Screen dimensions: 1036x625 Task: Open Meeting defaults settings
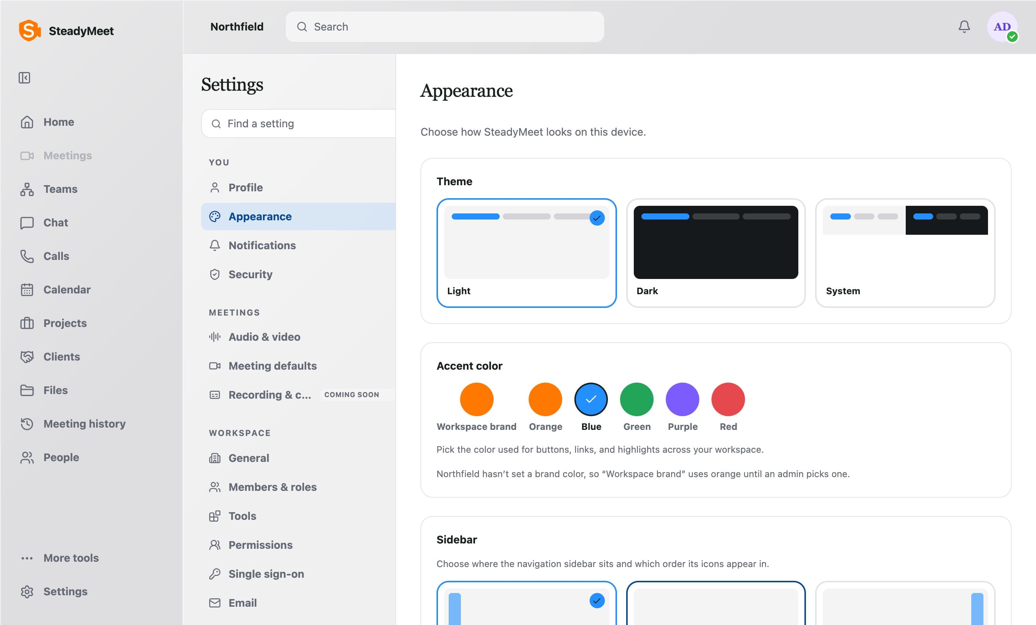pyautogui.click(x=298, y=366)
